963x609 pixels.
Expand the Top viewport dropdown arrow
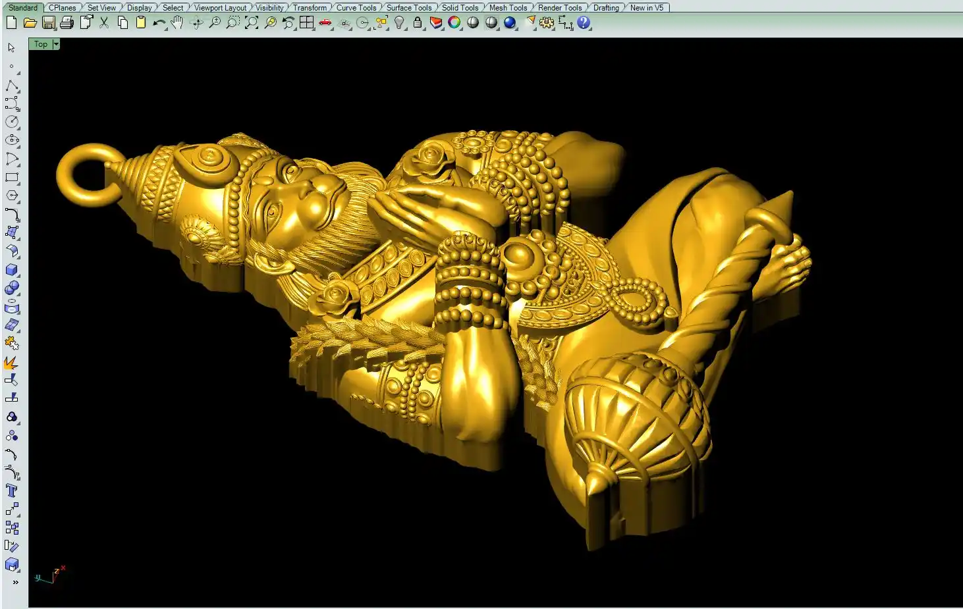tap(56, 44)
